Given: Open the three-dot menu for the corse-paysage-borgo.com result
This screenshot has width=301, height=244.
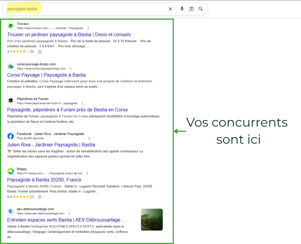Looking at the screenshot, I should [71, 69].
